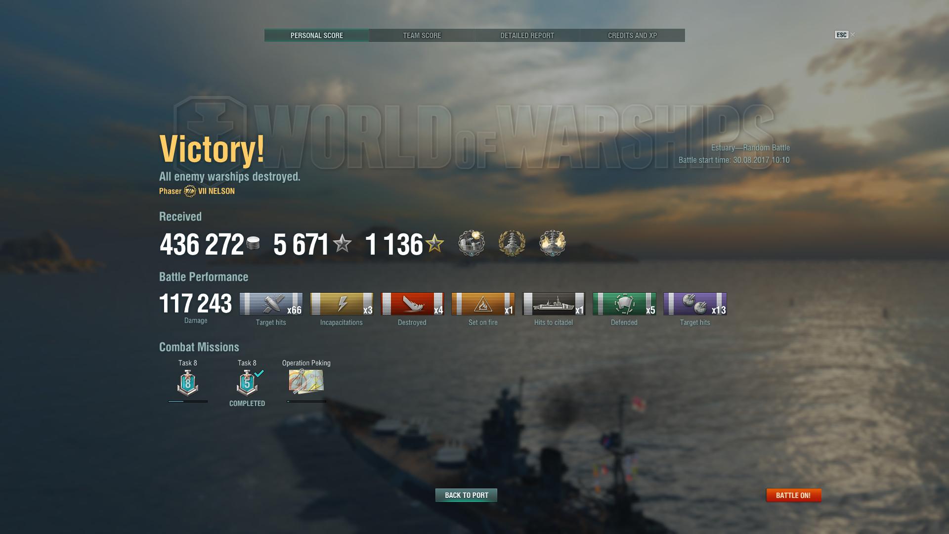Click the Set on fire ribbon

(x=483, y=304)
